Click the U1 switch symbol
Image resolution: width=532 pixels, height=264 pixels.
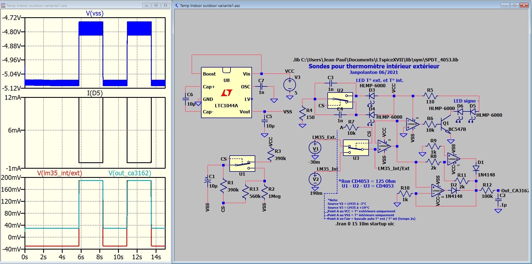tap(242, 163)
